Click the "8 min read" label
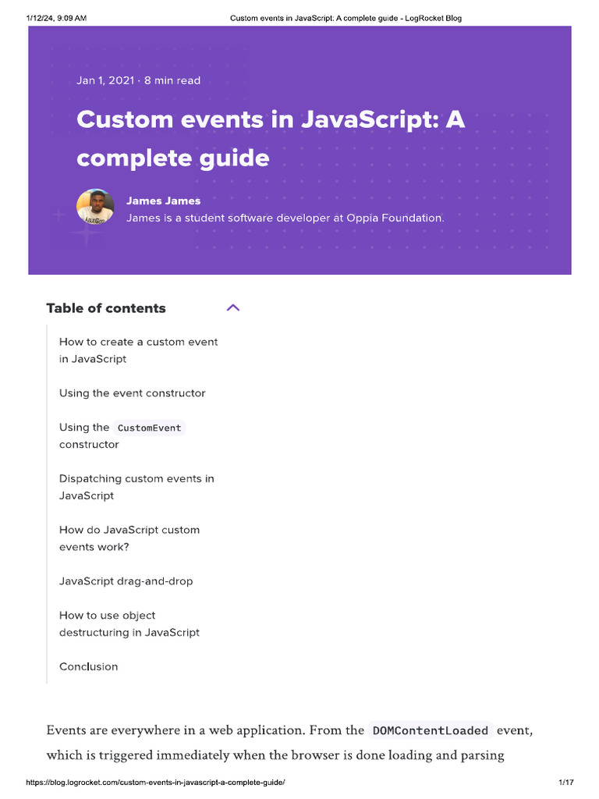The image size is (599, 799). (x=172, y=80)
